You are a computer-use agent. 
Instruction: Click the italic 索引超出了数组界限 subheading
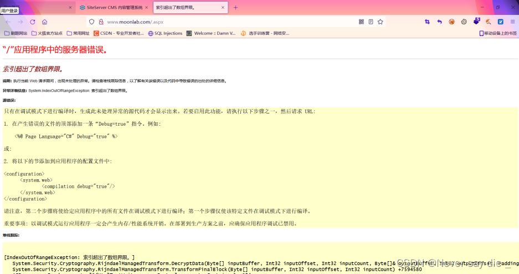coord(33,69)
